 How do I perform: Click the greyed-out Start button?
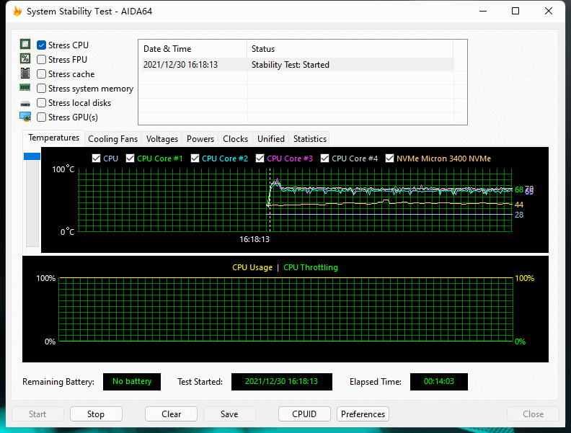(x=37, y=414)
